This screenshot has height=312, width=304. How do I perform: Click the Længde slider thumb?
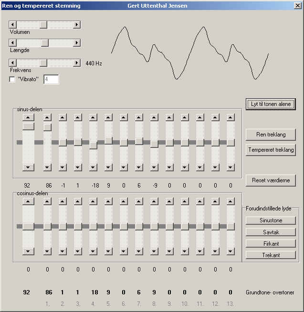[x=44, y=43]
